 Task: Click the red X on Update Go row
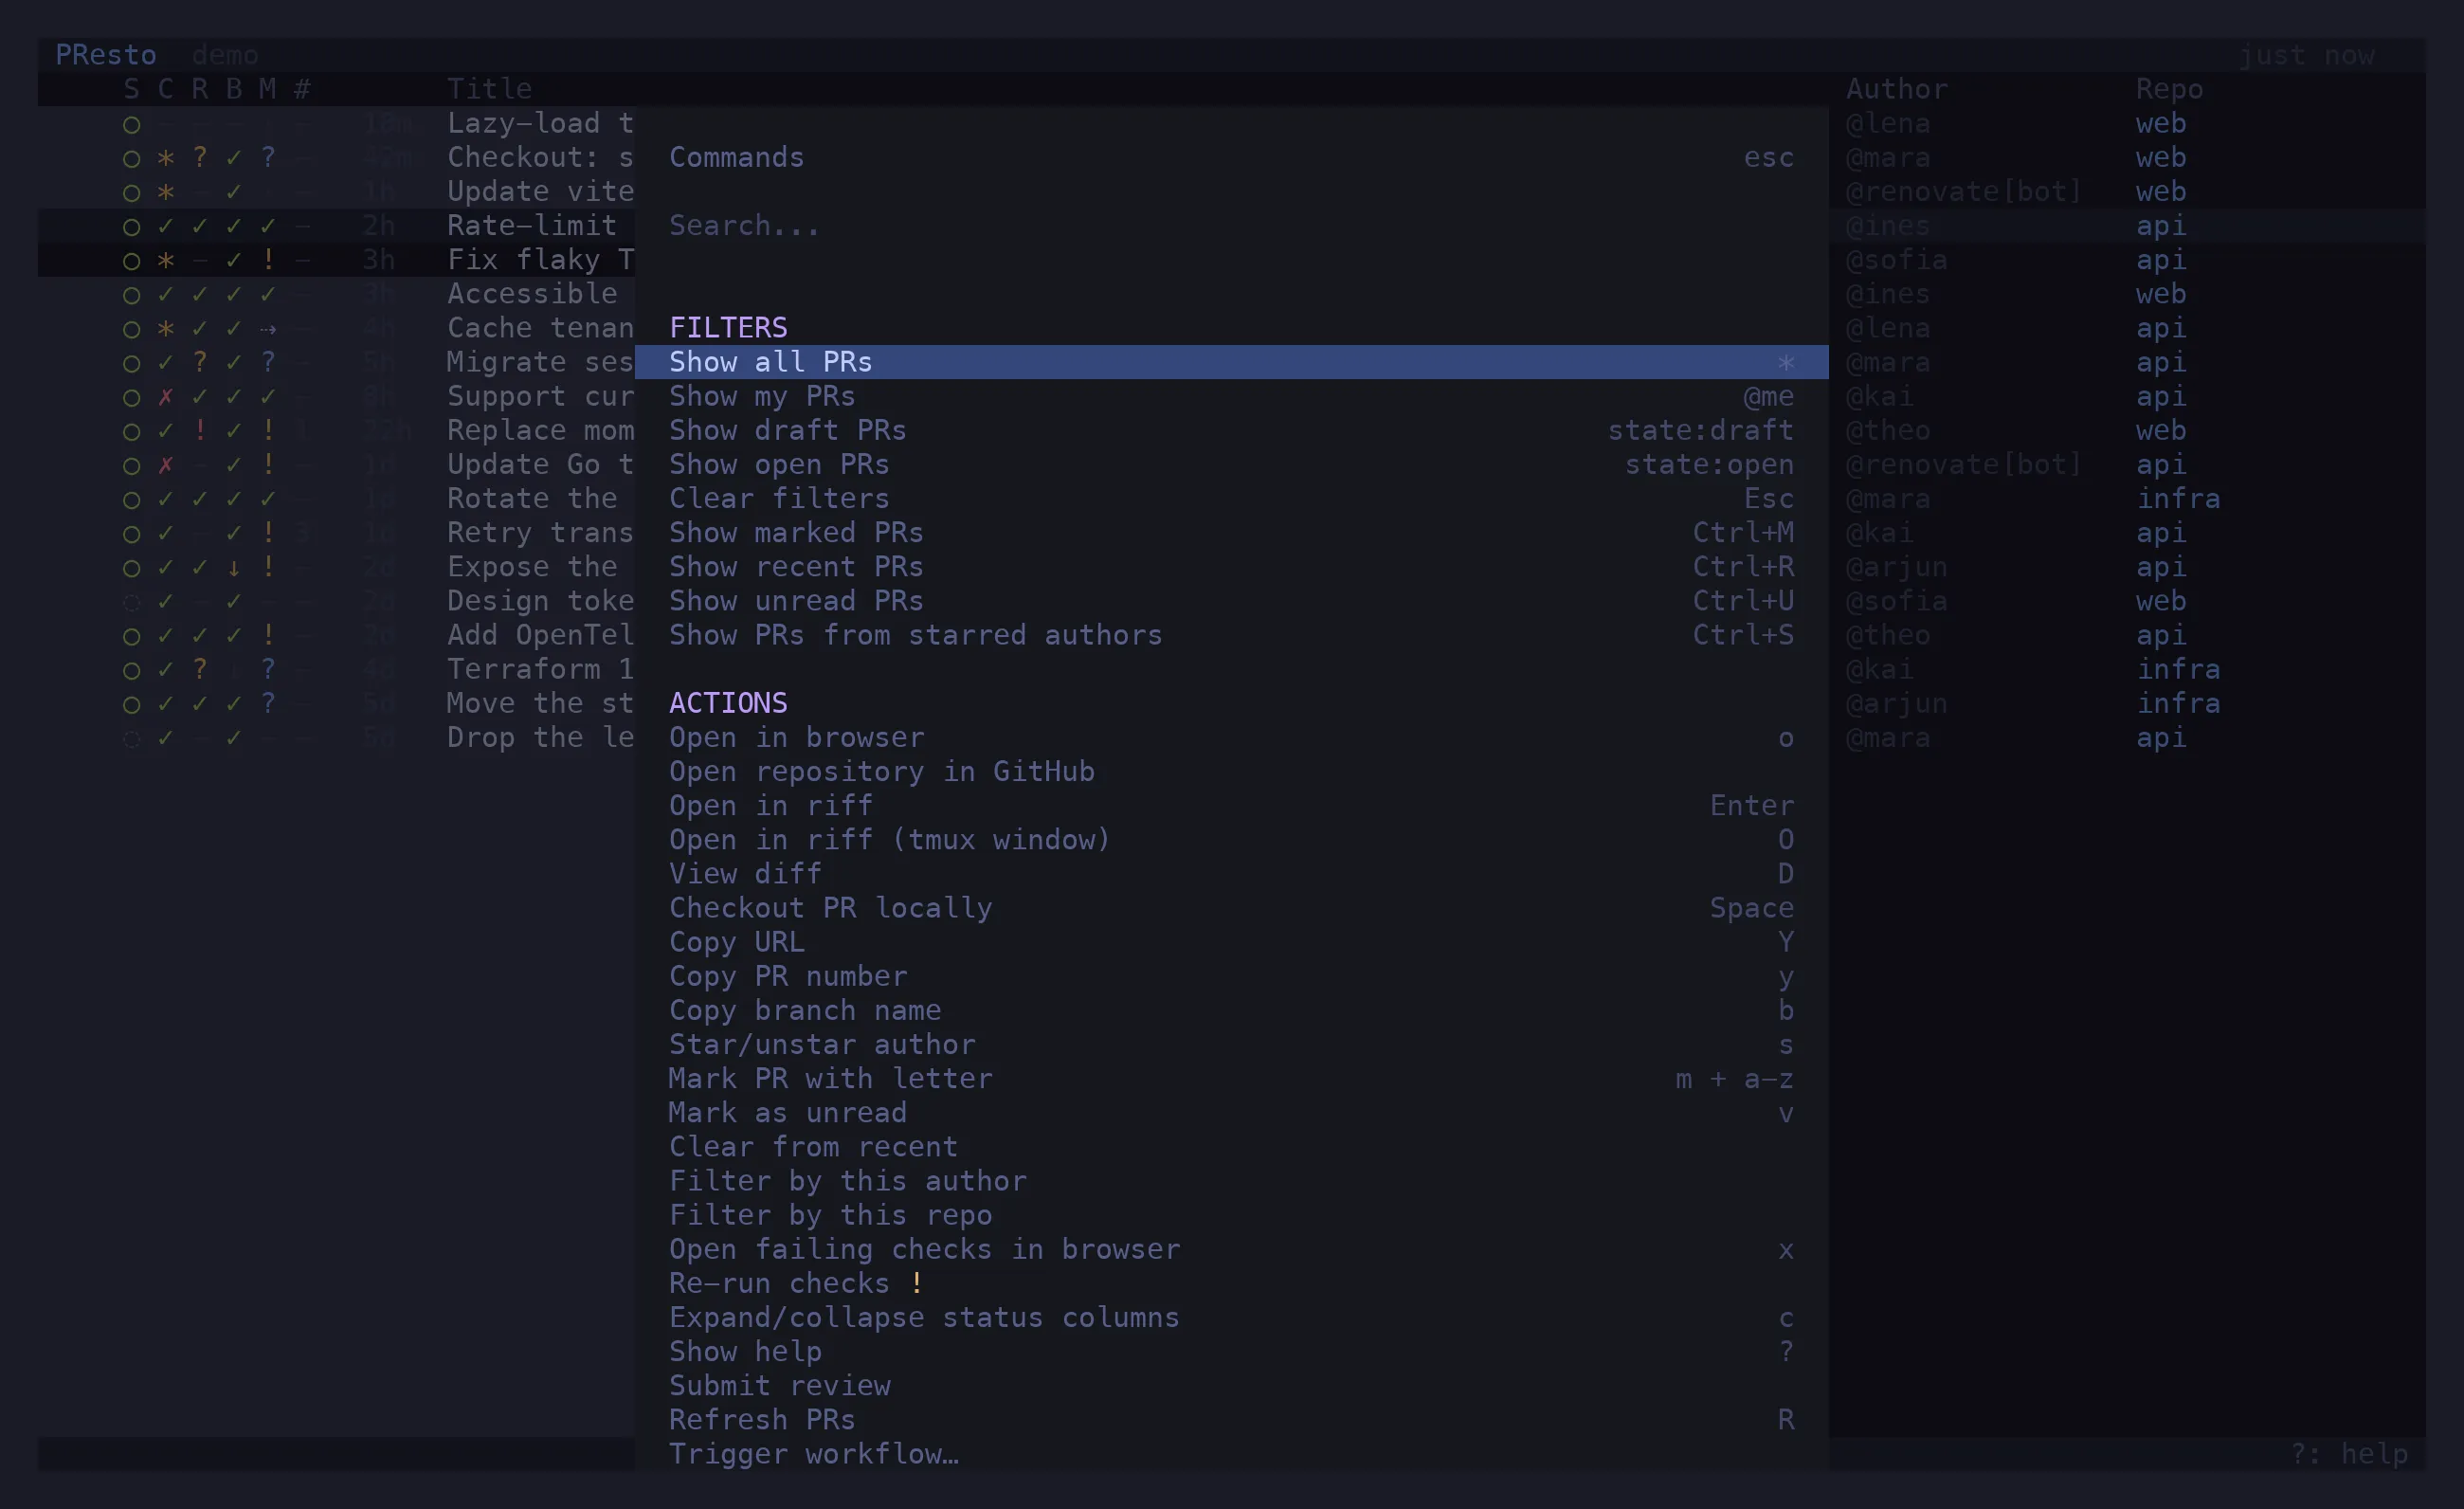(x=166, y=465)
